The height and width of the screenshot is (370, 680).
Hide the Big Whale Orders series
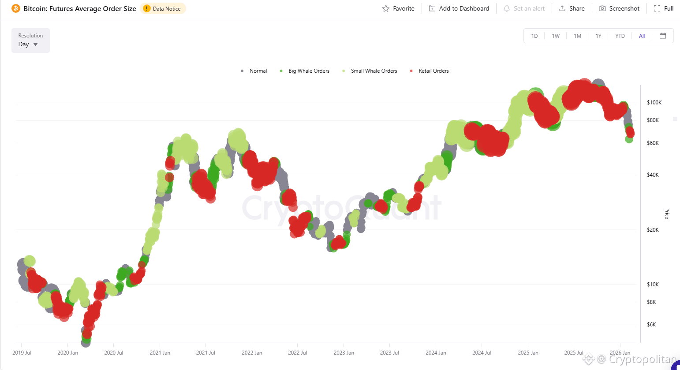304,70
